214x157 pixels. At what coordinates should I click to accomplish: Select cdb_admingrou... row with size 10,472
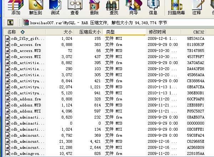(x=27, y=153)
